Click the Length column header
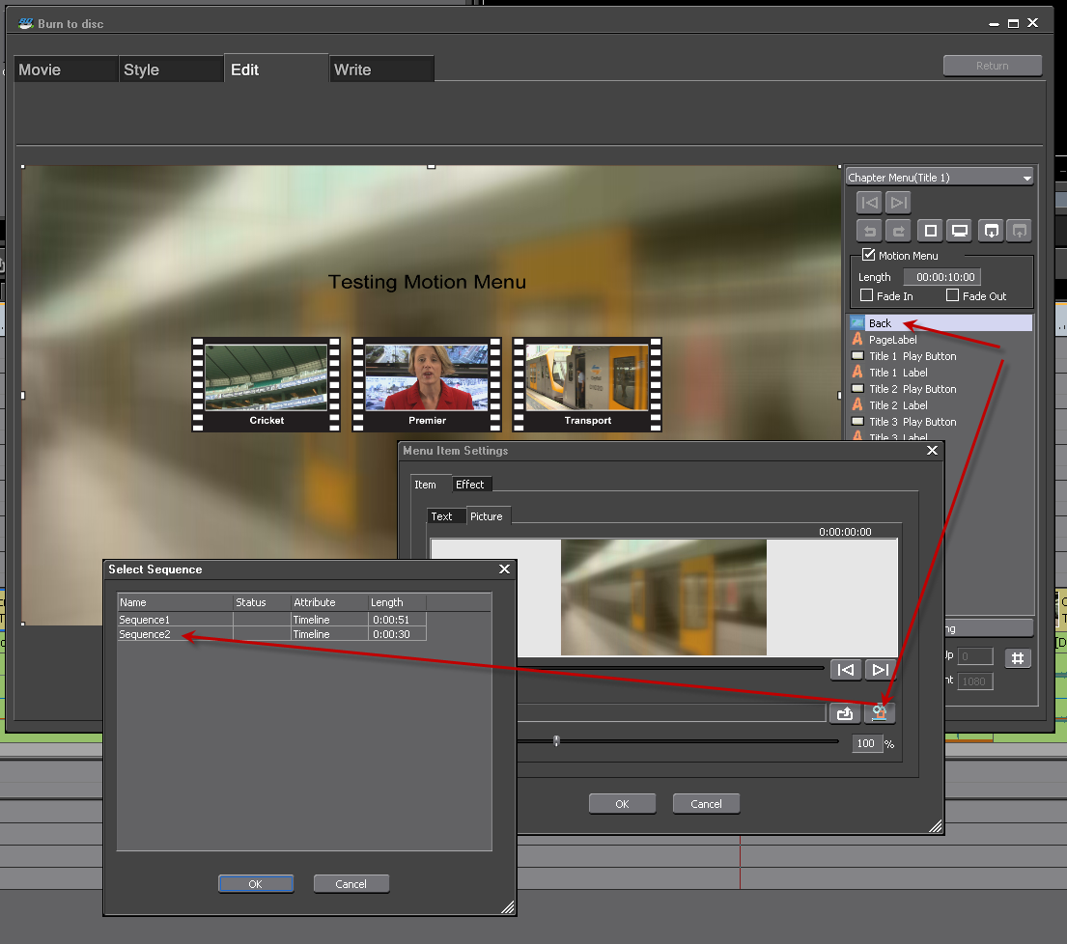 [x=398, y=602]
